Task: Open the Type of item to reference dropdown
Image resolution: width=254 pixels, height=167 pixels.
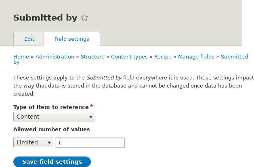Action: coord(54,117)
